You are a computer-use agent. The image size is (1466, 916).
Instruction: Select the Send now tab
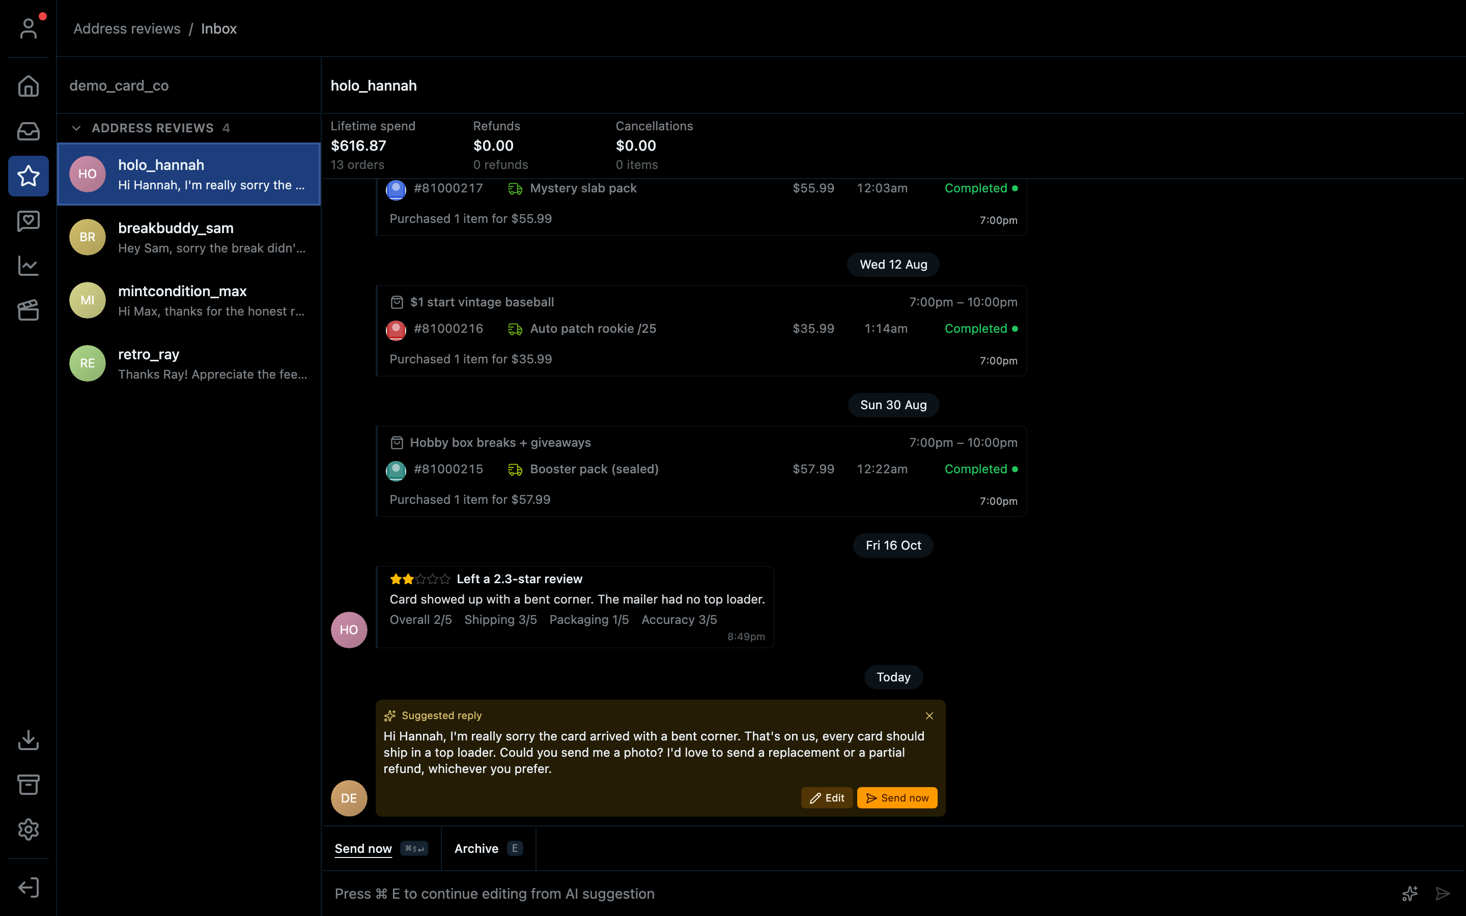(x=381, y=848)
